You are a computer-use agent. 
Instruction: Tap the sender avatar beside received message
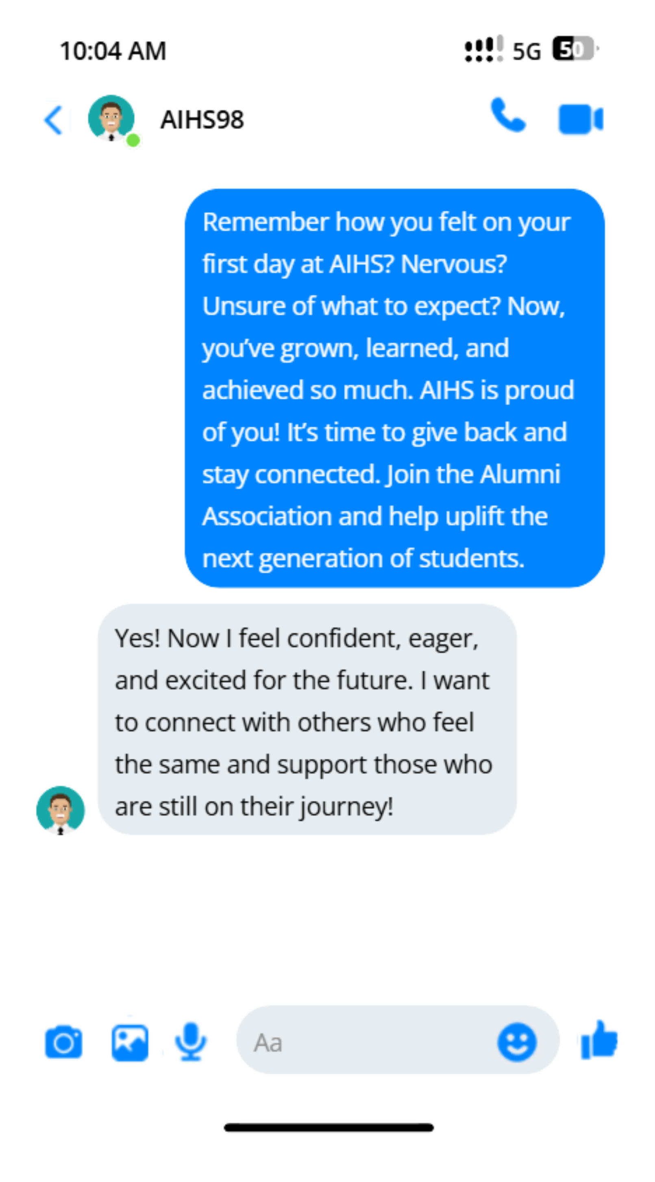61,811
